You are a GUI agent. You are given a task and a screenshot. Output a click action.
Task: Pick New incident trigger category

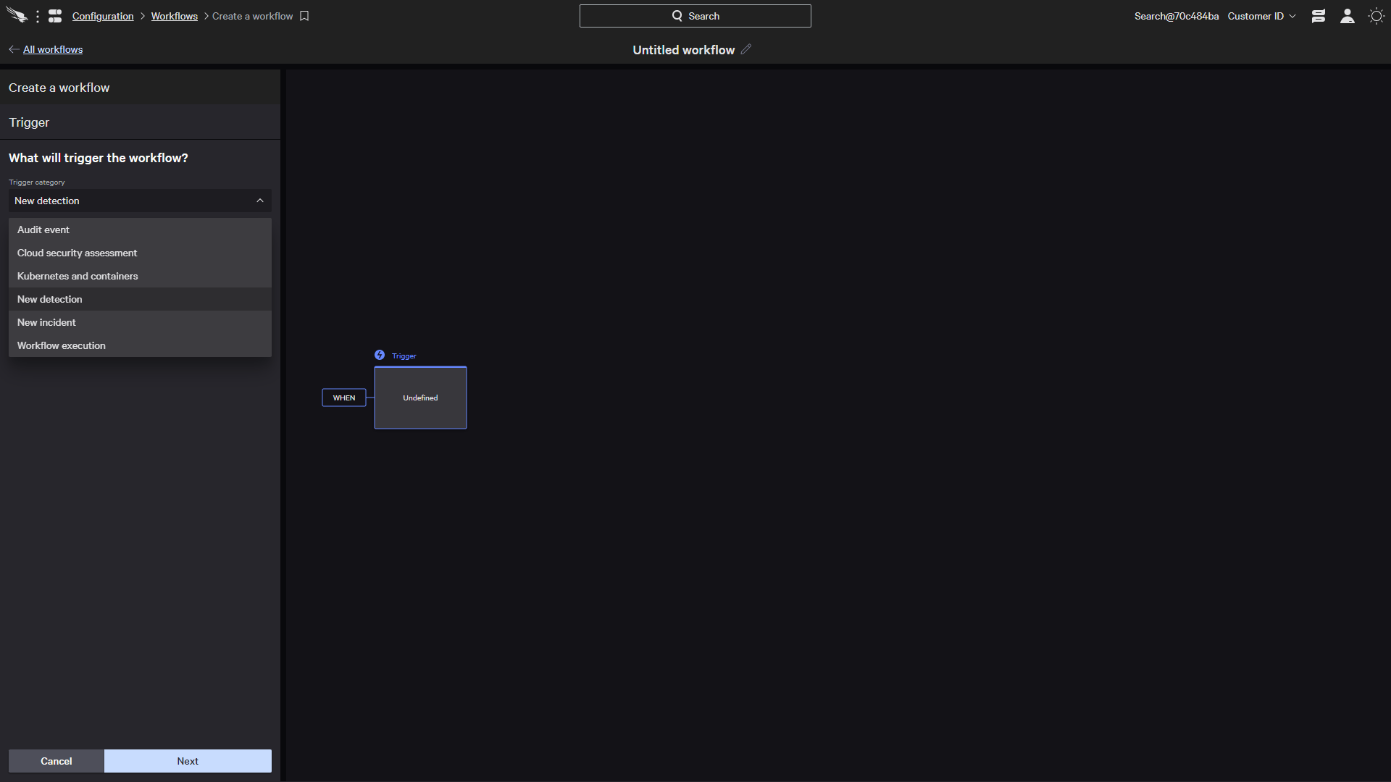[x=46, y=322]
